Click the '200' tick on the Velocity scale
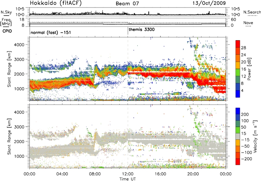This screenshot has width=261, height=181. (245, 114)
